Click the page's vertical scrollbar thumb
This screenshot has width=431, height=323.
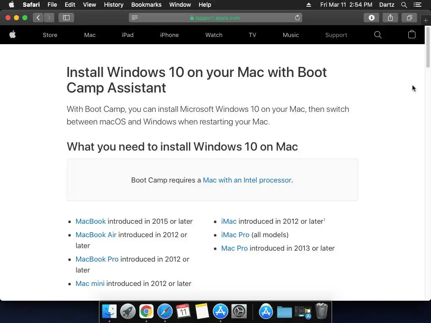coord(428,47)
